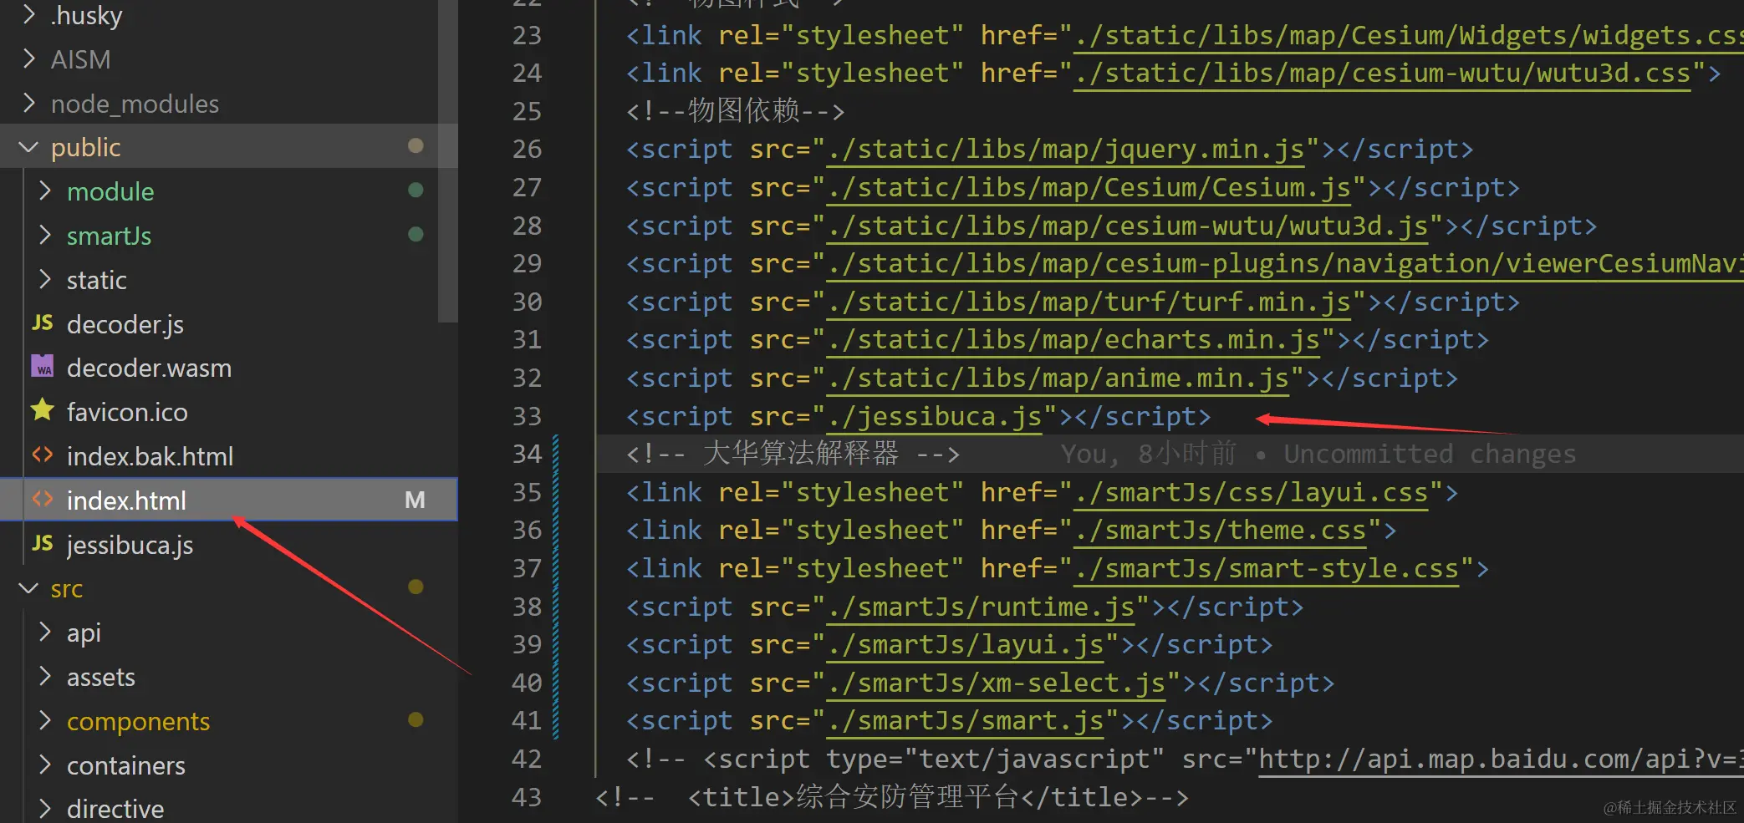The width and height of the screenshot is (1744, 823).
Task: Select the smartJs folder name
Action: [x=109, y=236]
